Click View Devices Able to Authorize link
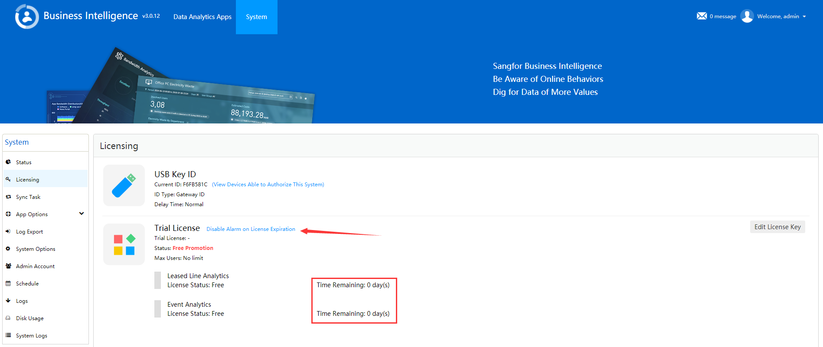Image resolution: width=823 pixels, height=347 pixels. (x=268, y=185)
